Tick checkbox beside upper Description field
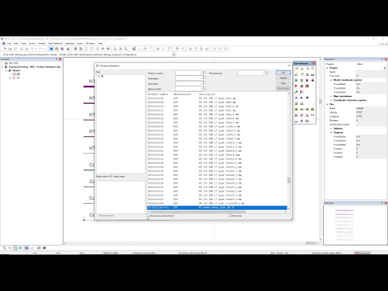Viewport: 388px width, 291px height. (x=205, y=78)
